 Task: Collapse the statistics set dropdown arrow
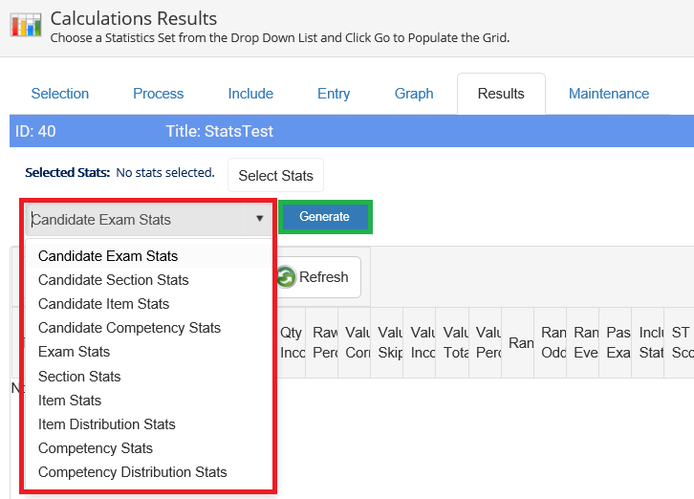259,219
